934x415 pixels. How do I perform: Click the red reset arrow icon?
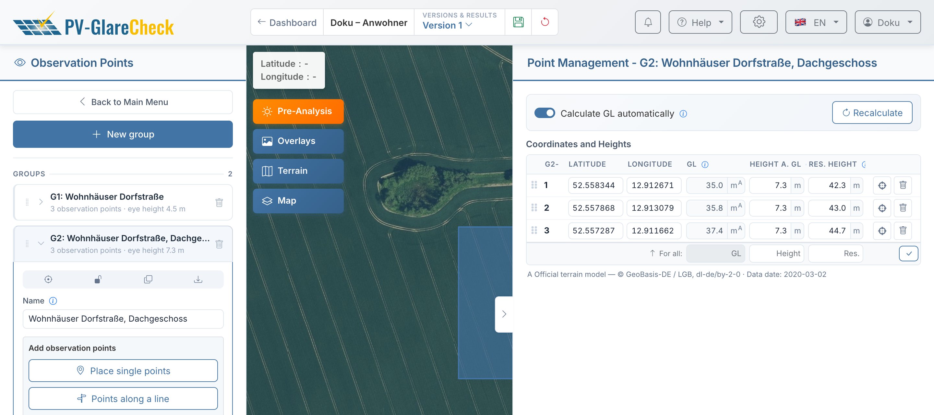click(545, 22)
